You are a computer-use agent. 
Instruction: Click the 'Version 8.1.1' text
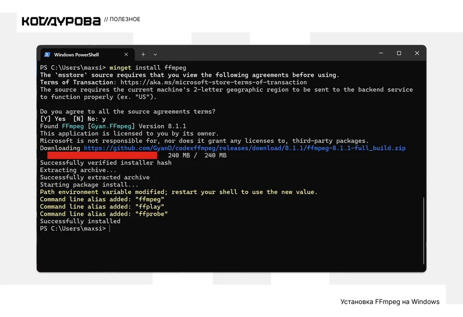[162, 126]
